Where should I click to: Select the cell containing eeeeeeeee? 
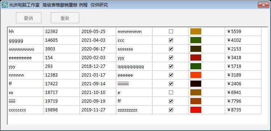pyautogui.click(x=25, y=57)
